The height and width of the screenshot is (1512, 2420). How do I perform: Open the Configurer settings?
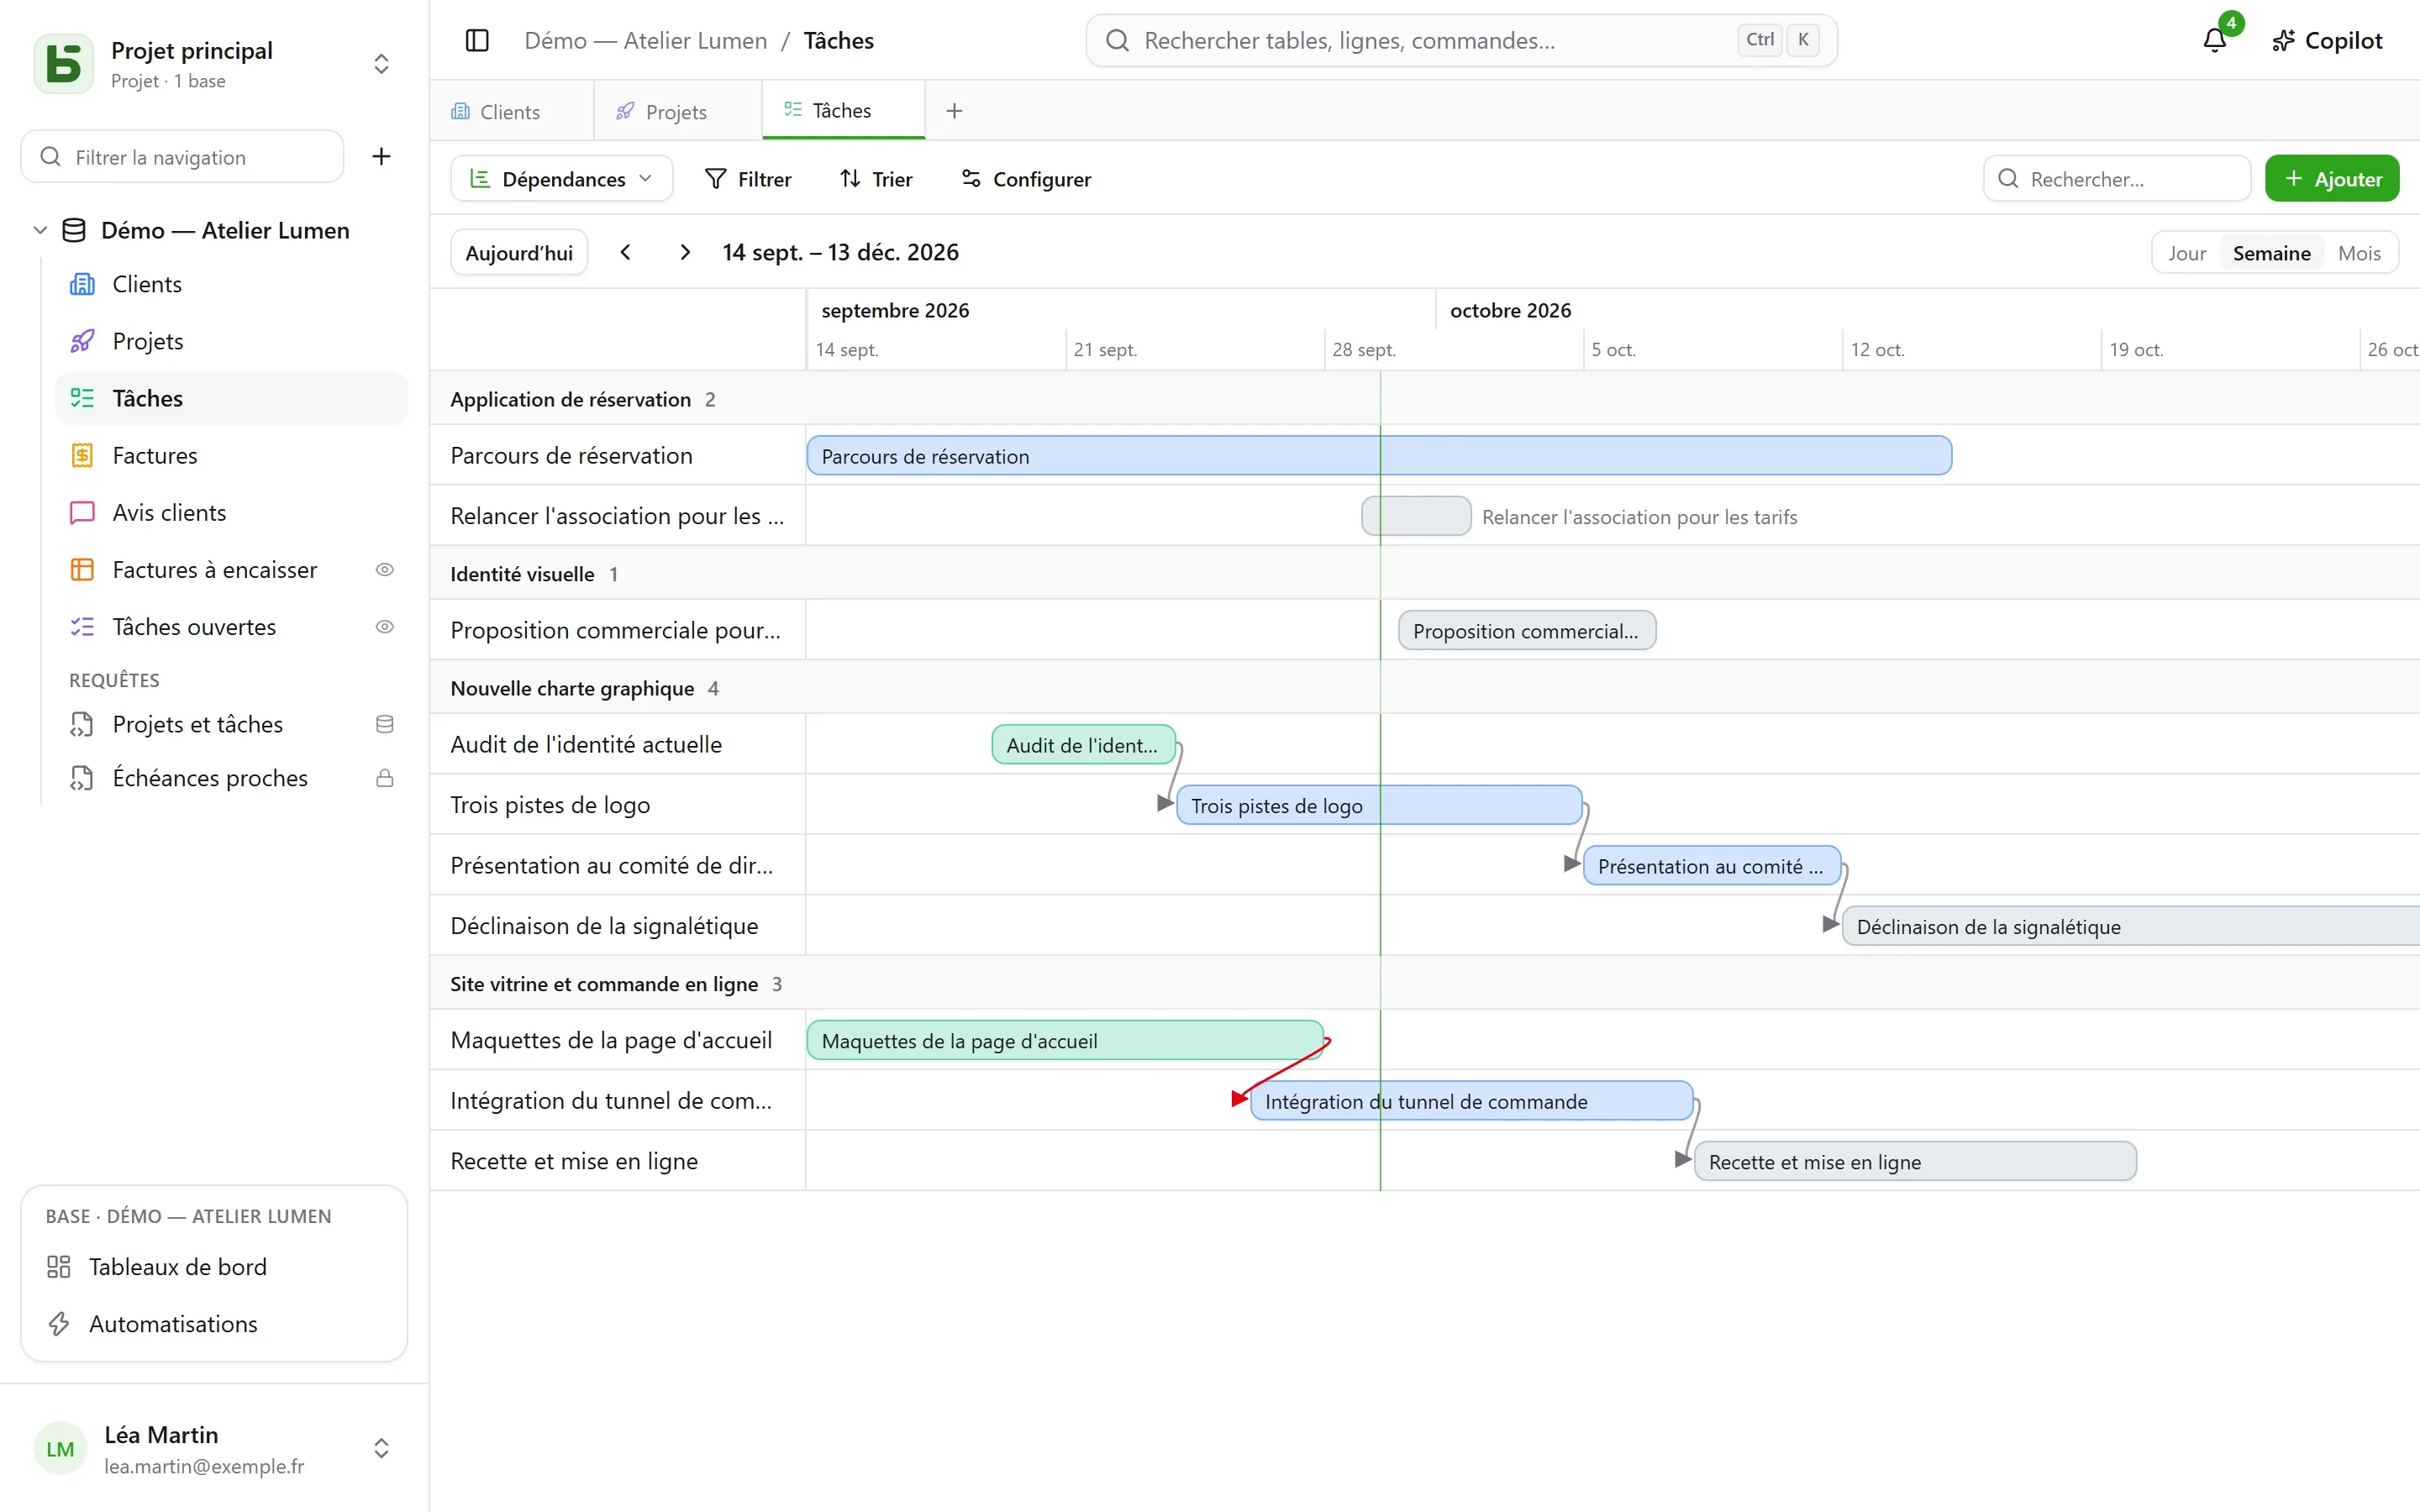(x=1026, y=178)
